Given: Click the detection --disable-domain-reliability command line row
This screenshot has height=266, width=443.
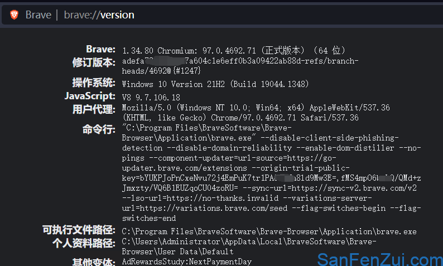Looking at the screenshot, I should [x=272, y=148].
